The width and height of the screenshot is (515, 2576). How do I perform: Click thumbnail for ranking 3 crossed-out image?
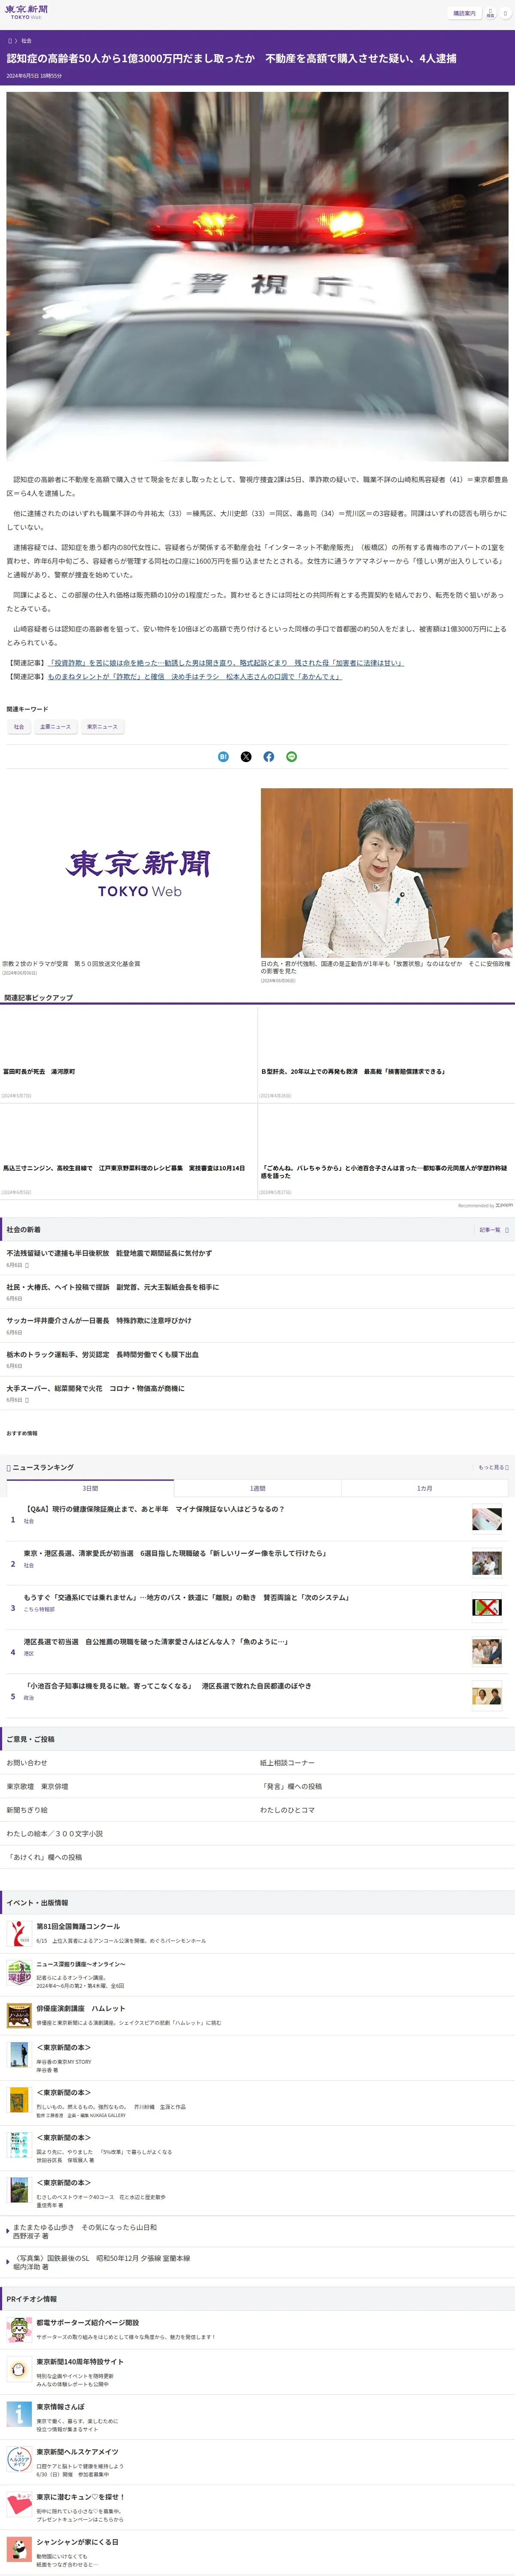point(487,1607)
